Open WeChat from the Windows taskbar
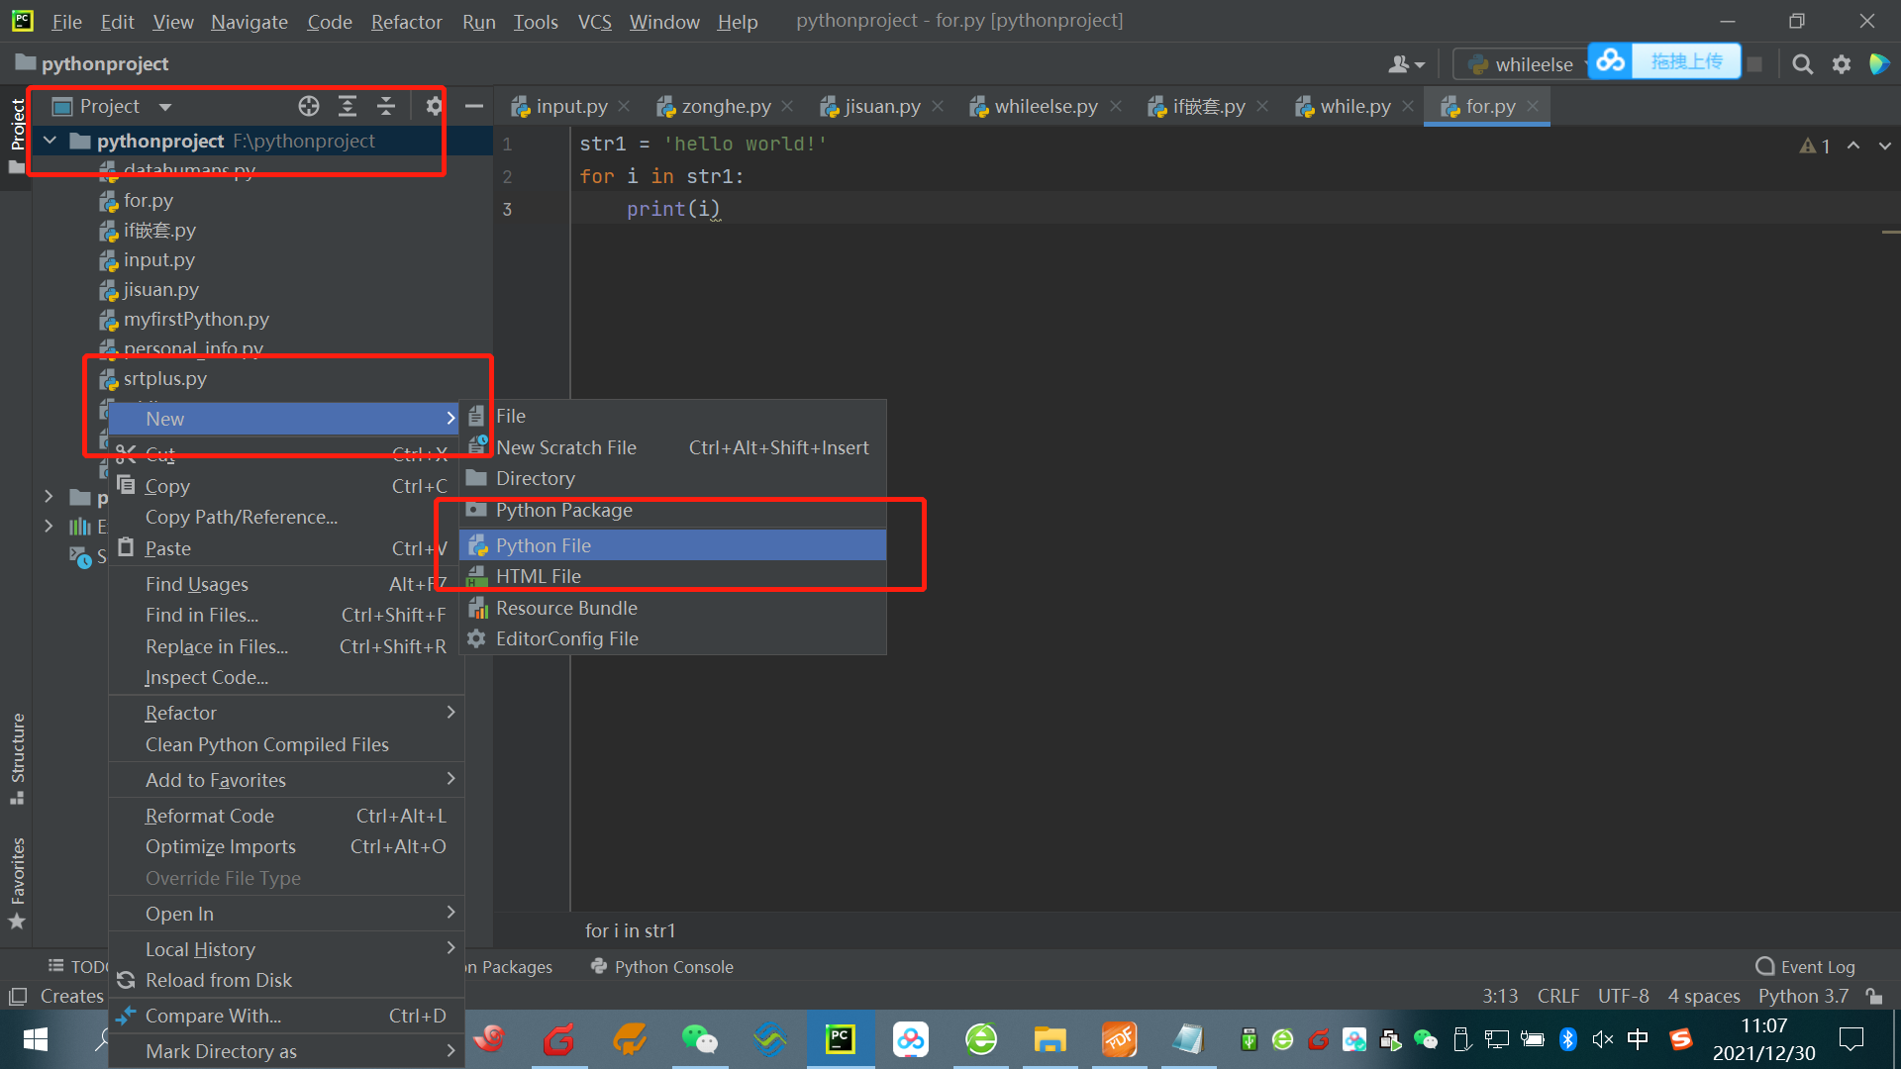Viewport: 1901px width, 1069px height. click(x=699, y=1039)
